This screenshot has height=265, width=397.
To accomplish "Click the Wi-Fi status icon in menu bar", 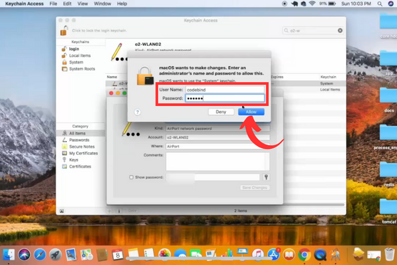I will (312, 3).
